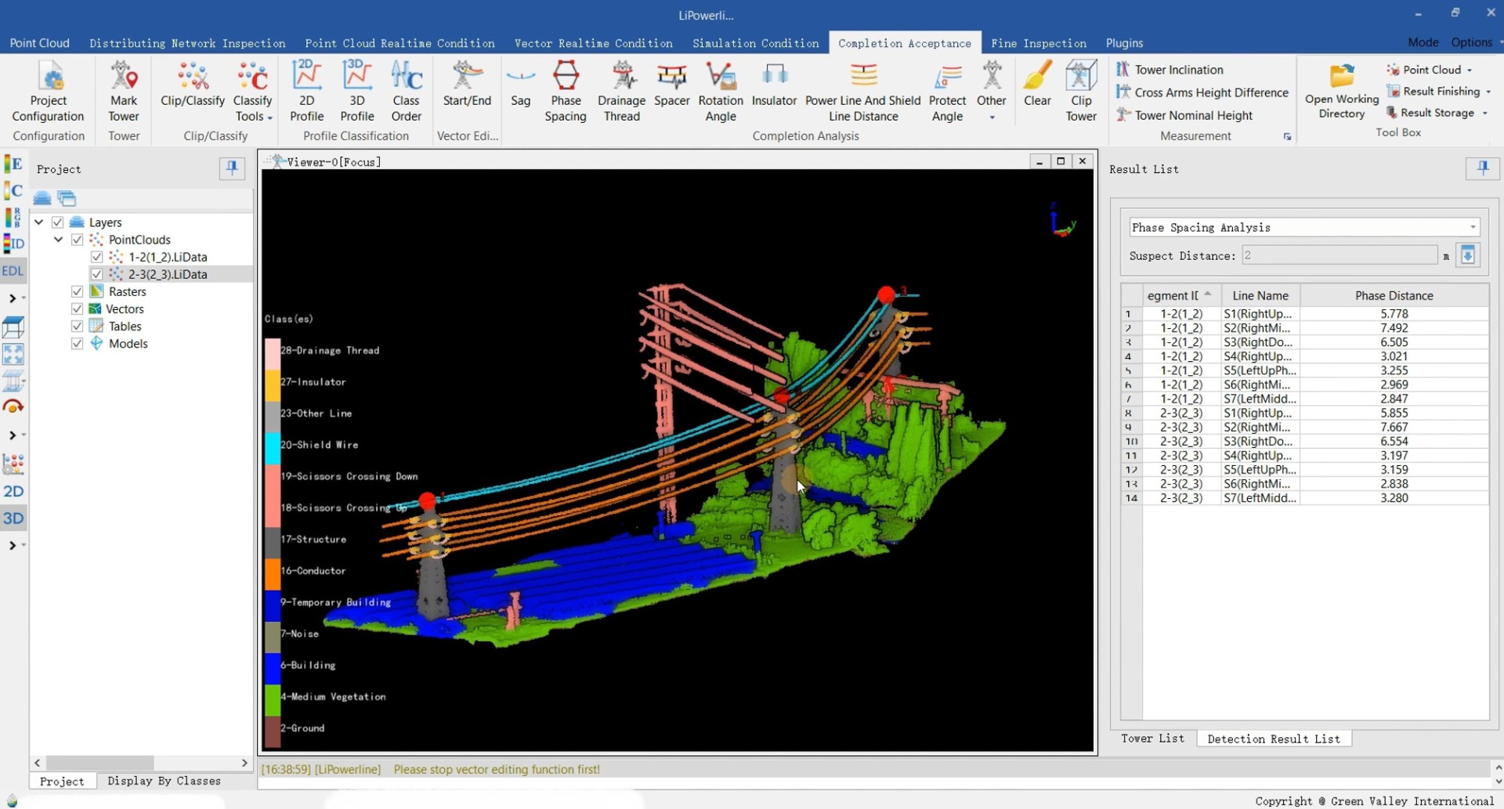Click Tower Inclination measurement button
Screen dimensions: 1504x809
pos(1170,70)
